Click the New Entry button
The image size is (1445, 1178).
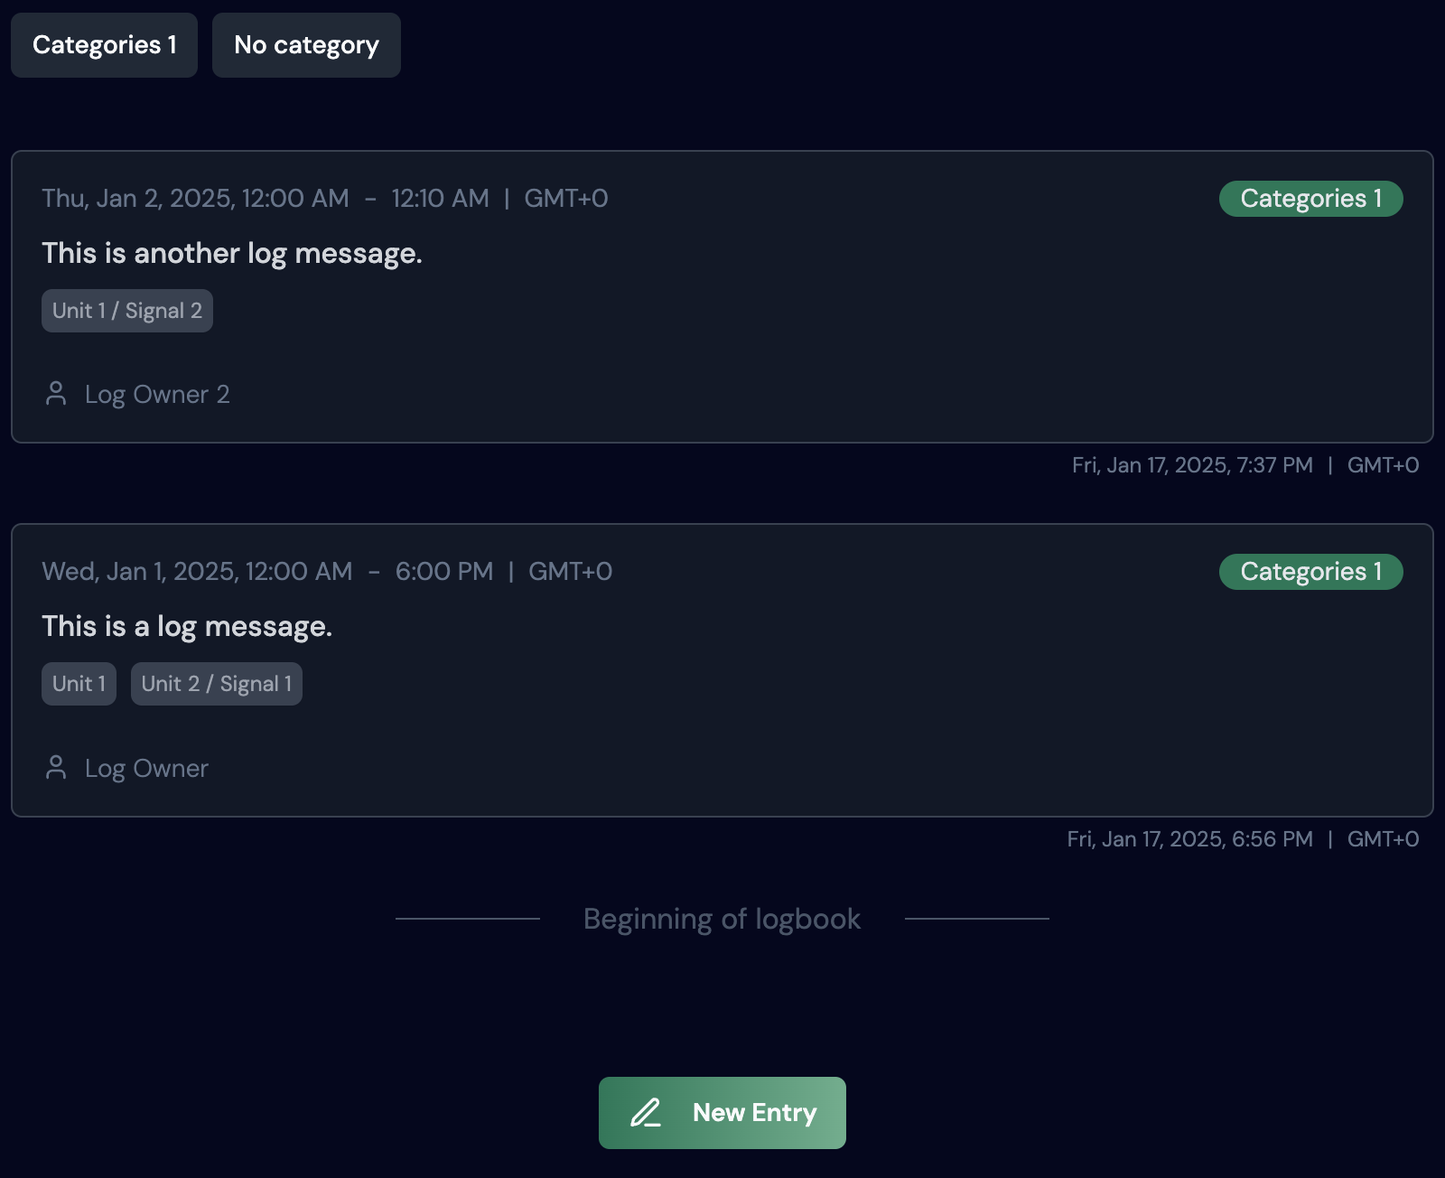(722, 1113)
